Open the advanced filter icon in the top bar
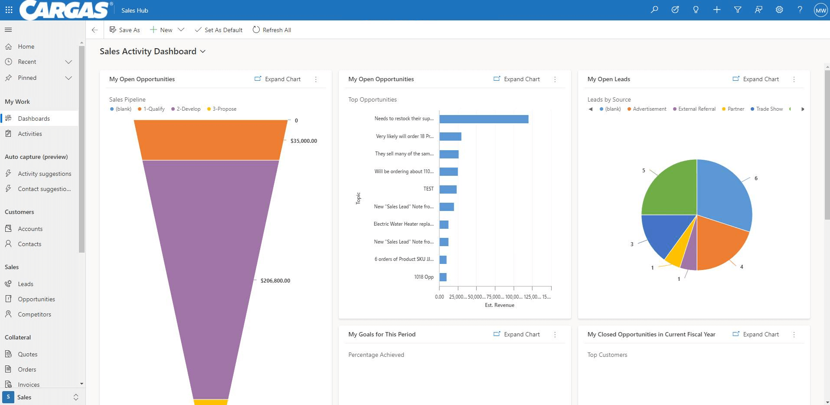Image resolution: width=830 pixels, height=405 pixels. [x=738, y=10]
